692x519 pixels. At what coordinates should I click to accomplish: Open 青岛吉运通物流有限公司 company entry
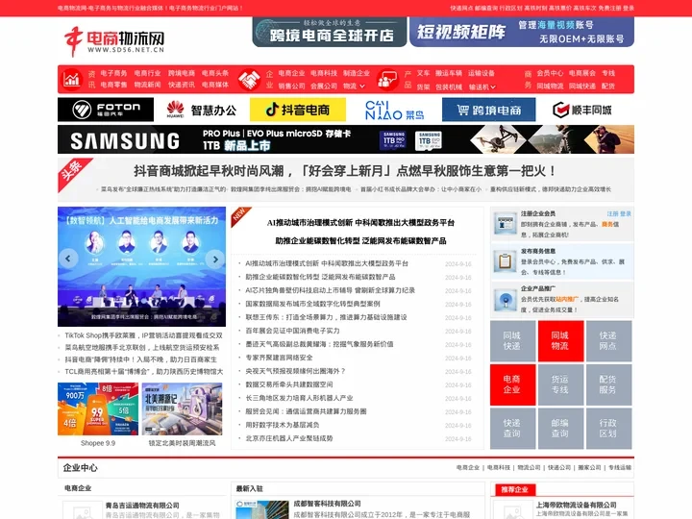(142, 506)
